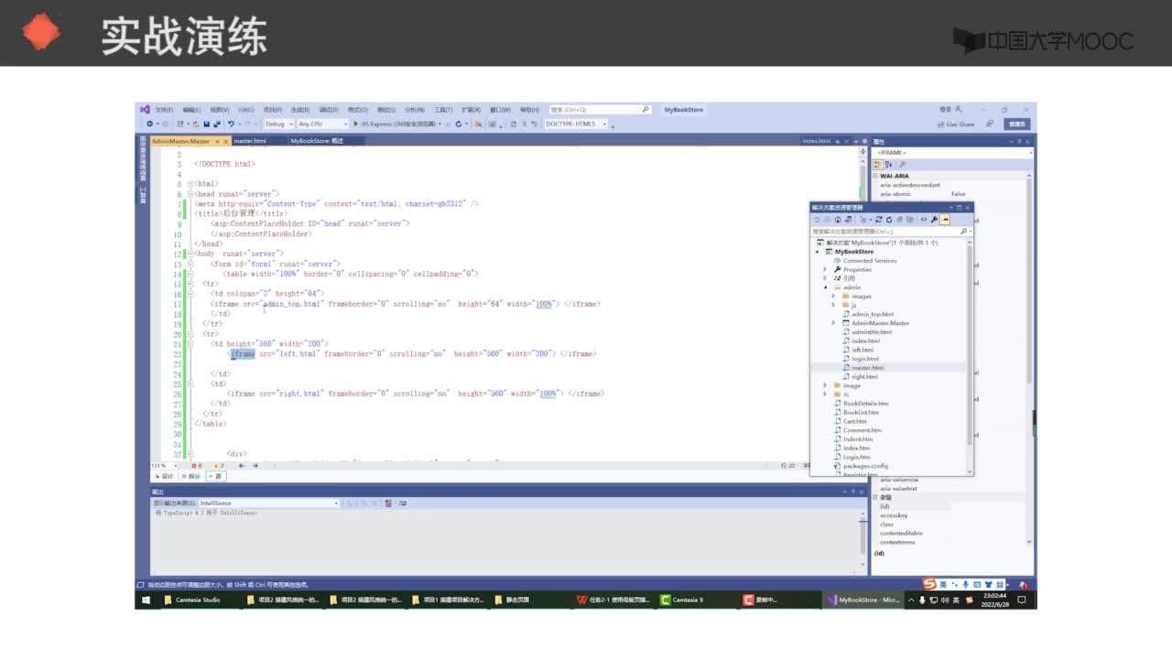Viewport: 1172px width, 659px height.
Task: Open Camtasia Studio from the taskbar
Action: pyautogui.click(x=195, y=600)
